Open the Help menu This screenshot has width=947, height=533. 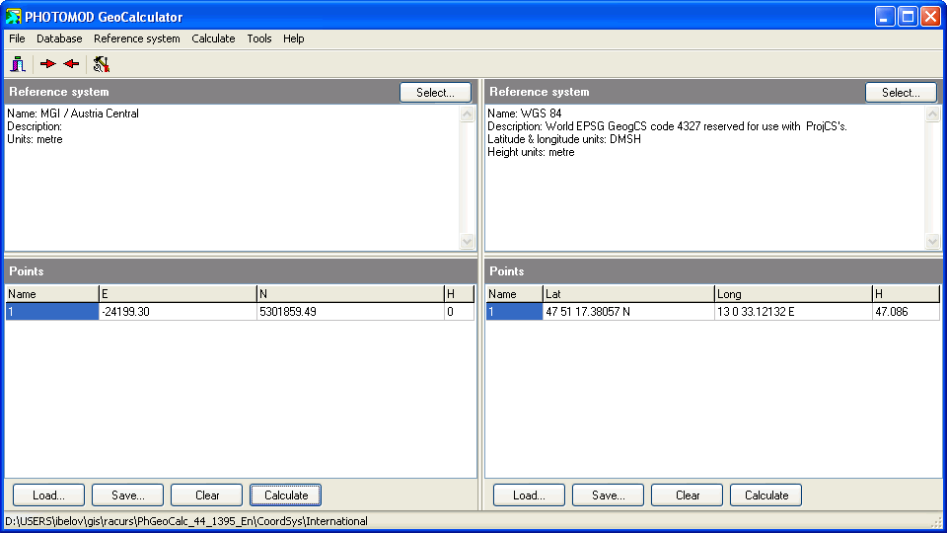(294, 38)
